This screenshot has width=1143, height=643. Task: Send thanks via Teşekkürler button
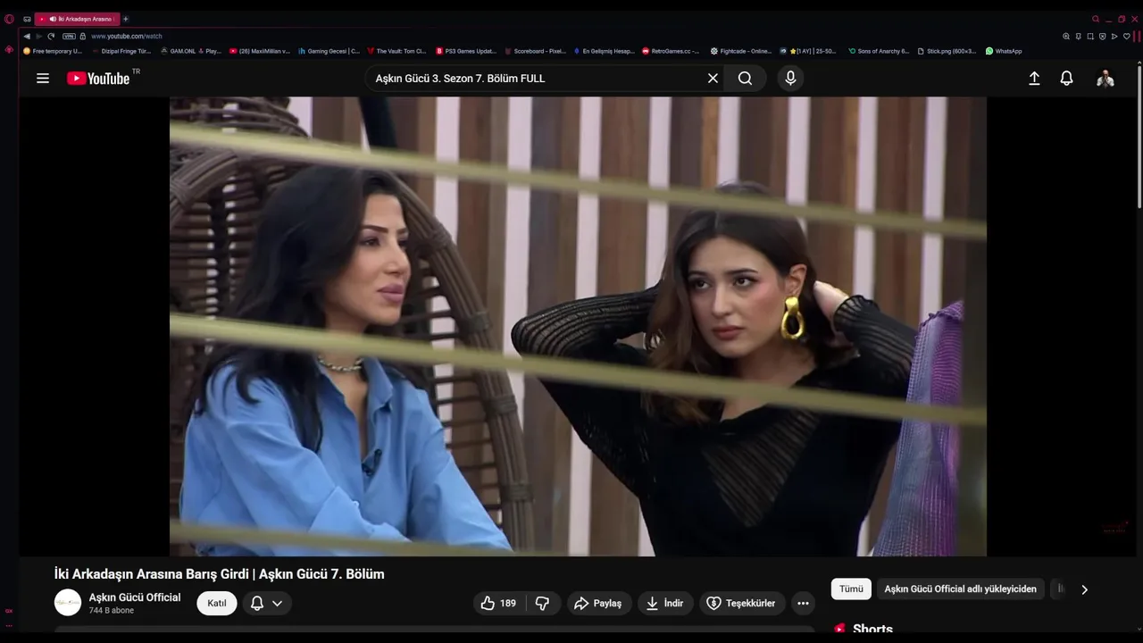741,603
